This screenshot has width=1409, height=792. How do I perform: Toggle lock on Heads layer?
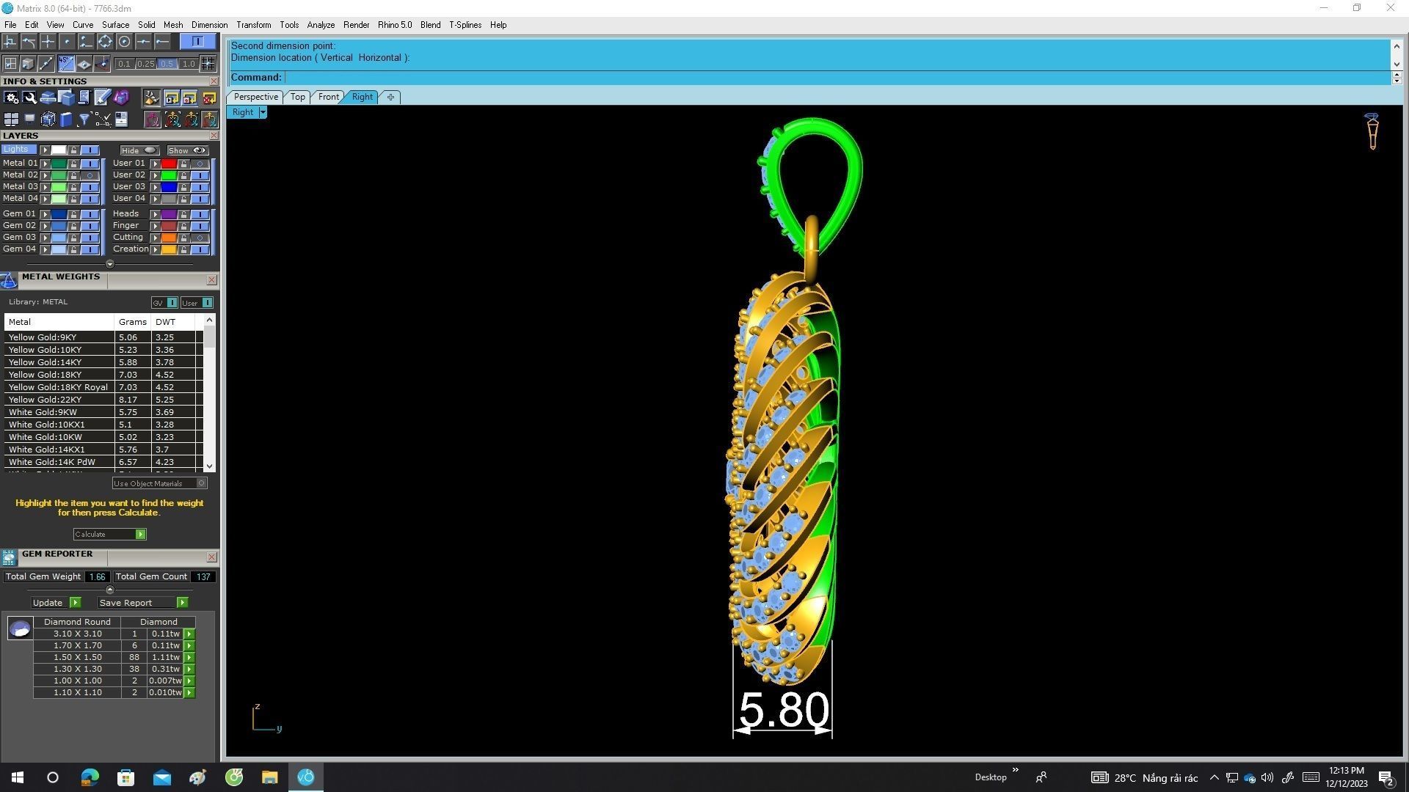click(x=183, y=214)
